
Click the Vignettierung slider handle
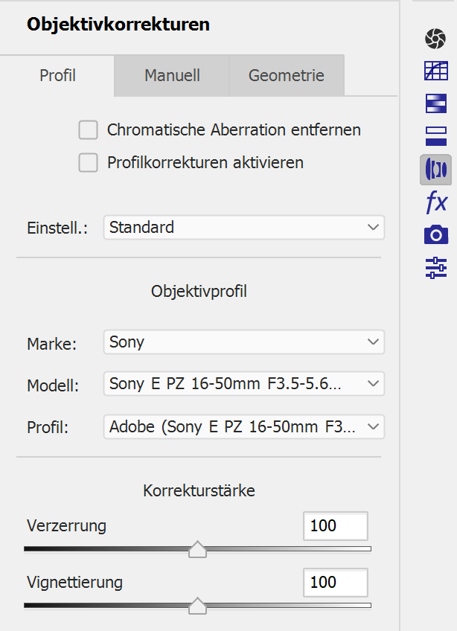pos(197,606)
